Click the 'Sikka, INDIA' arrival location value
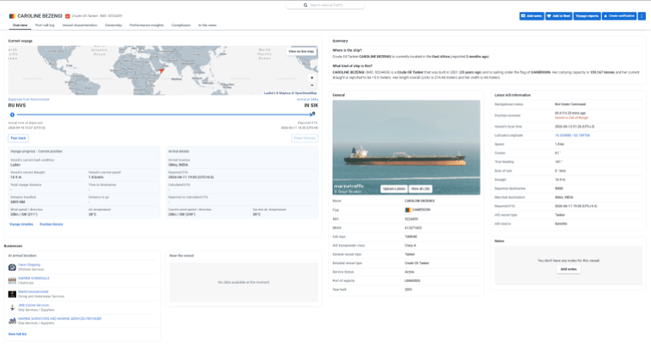651x349 pixels. 178,165
